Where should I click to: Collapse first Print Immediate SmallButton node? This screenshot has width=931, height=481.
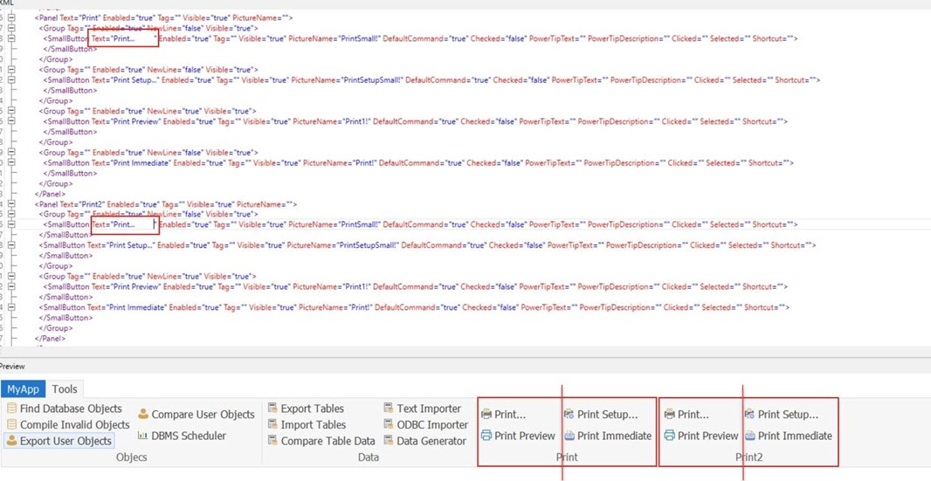pyautogui.click(x=11, y=163)
